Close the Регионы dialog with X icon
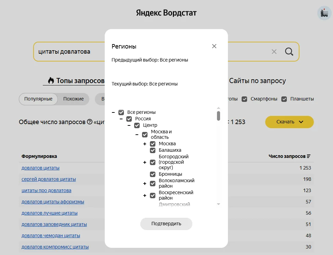Screen dimensions: 333x255 [214, 46]
